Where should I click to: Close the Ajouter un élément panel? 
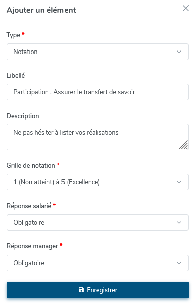point(185,8)
